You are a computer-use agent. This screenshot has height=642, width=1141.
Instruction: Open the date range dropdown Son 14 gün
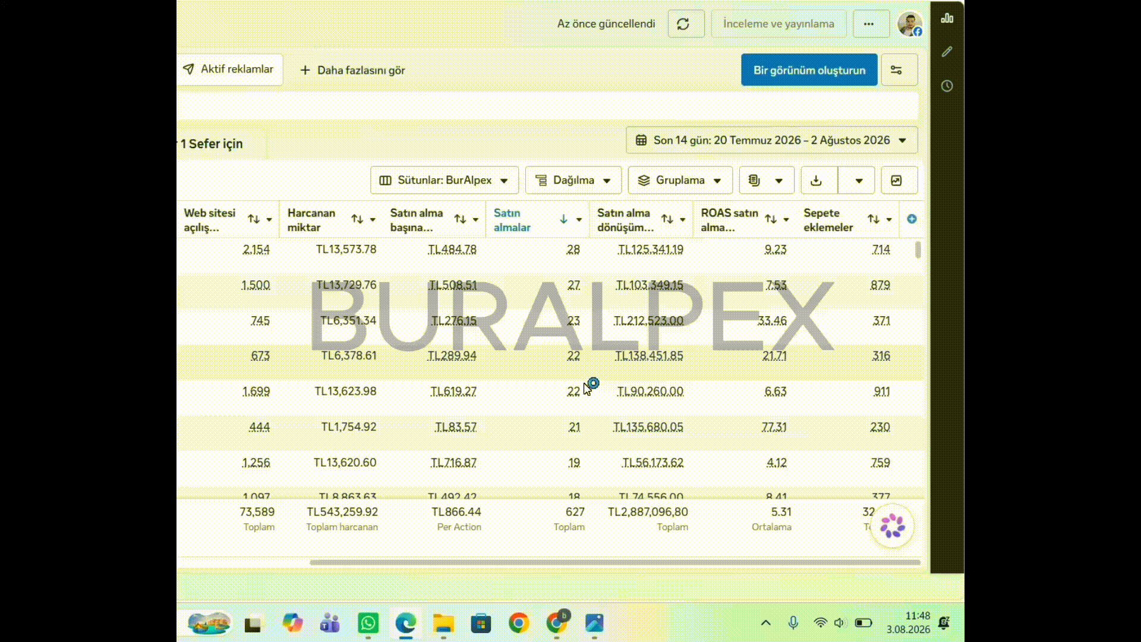click(x=771, y=140)
